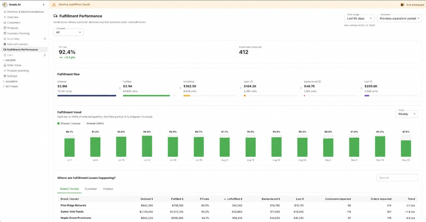Click the info icon next to Backordered
The image size is (426, 222).
click(319, 82)
